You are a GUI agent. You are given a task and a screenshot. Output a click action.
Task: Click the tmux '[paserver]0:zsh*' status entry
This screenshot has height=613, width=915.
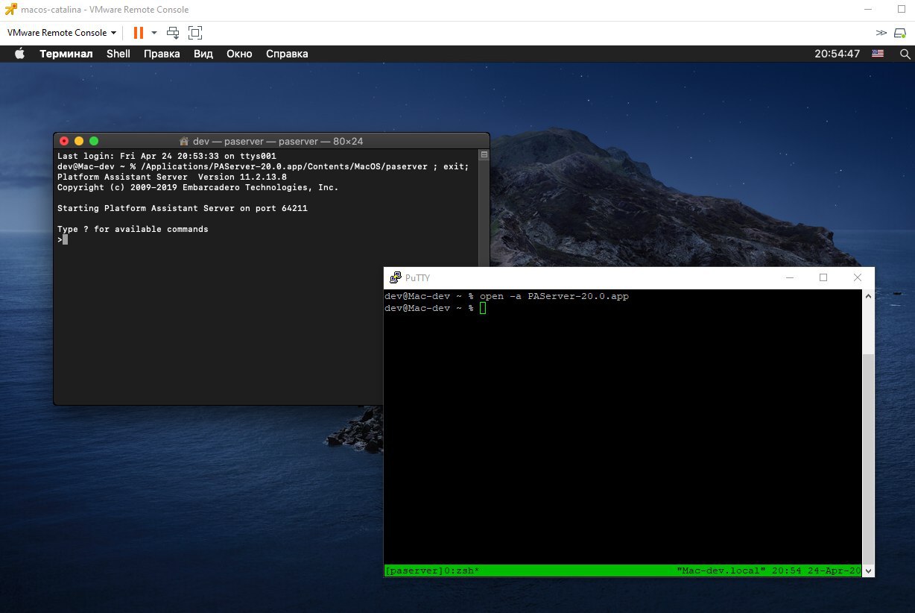coord(432,570)
